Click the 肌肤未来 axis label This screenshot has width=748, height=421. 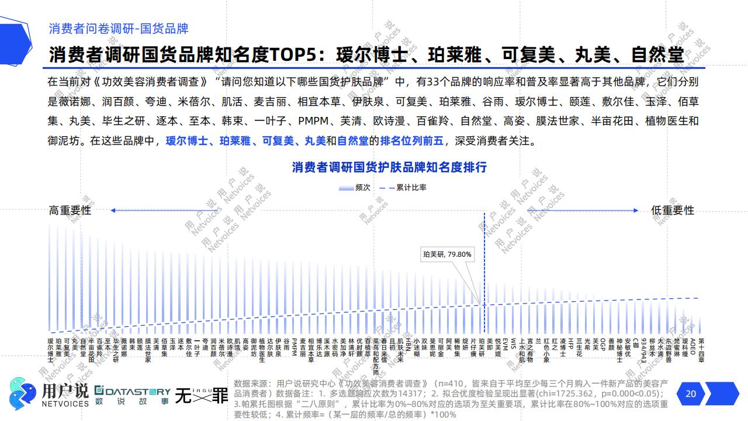click(400, 351)
